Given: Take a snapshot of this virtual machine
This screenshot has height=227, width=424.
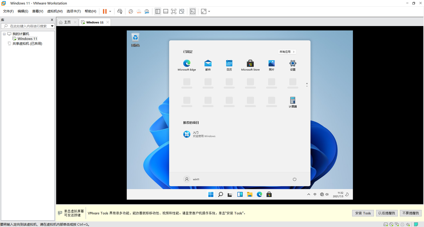Looking at the screenshot, I should (131, 11).
